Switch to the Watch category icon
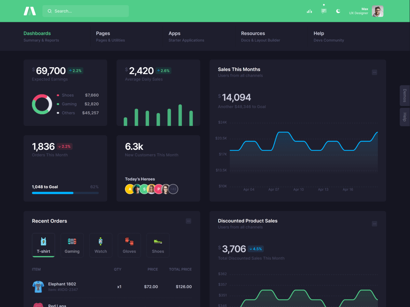 coord(101,245)
